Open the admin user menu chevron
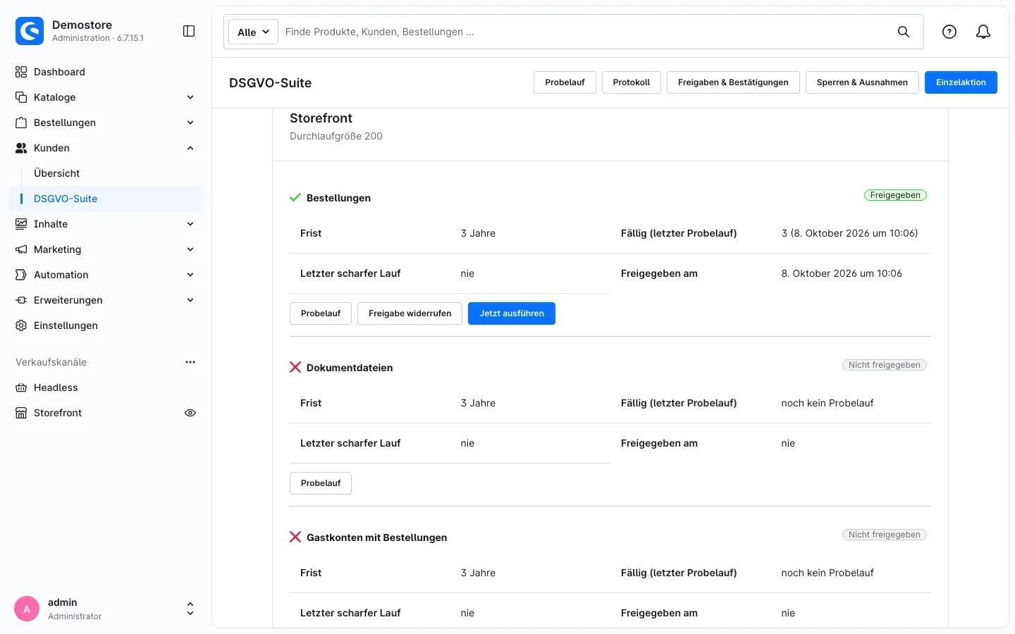This screenshot has width=1015, height=634. coord(190,609)
